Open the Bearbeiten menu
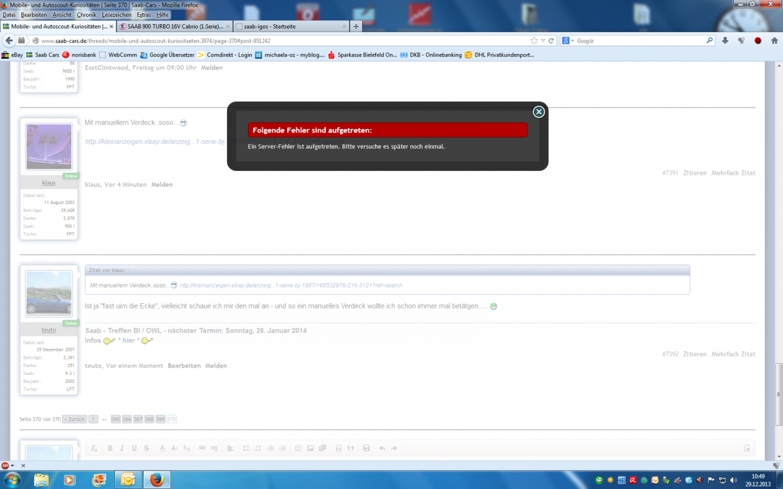The width and height of the screenshot is (783, 489). point(34,14)
